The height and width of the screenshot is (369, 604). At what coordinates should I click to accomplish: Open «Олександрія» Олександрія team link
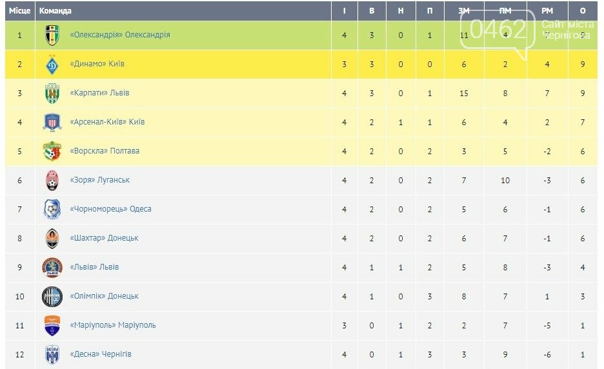[x=119, y=35]
